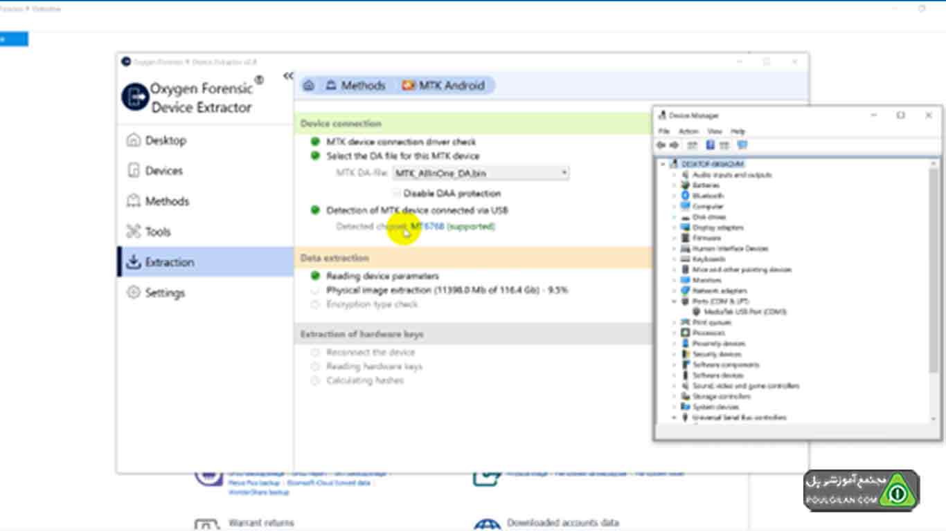Open Settings in the Device Extractor sidebar

click(x=156, y=292)
